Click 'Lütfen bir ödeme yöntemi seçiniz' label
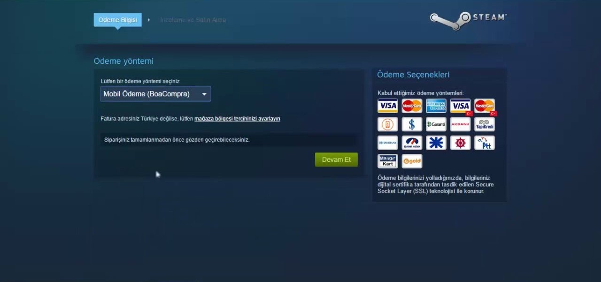 pos(140,81)
